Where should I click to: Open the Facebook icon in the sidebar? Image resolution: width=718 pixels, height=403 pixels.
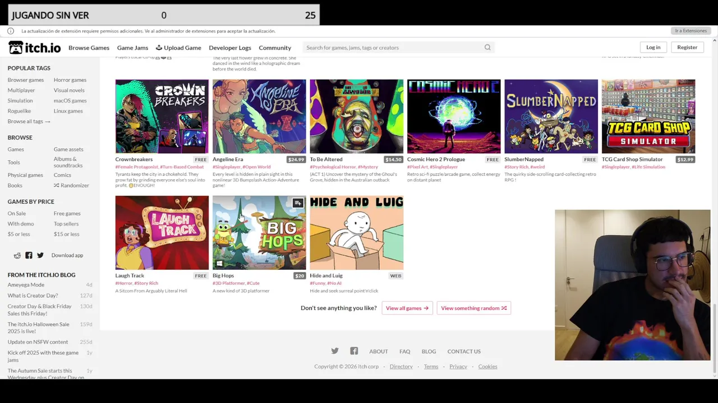pos(29,255)
